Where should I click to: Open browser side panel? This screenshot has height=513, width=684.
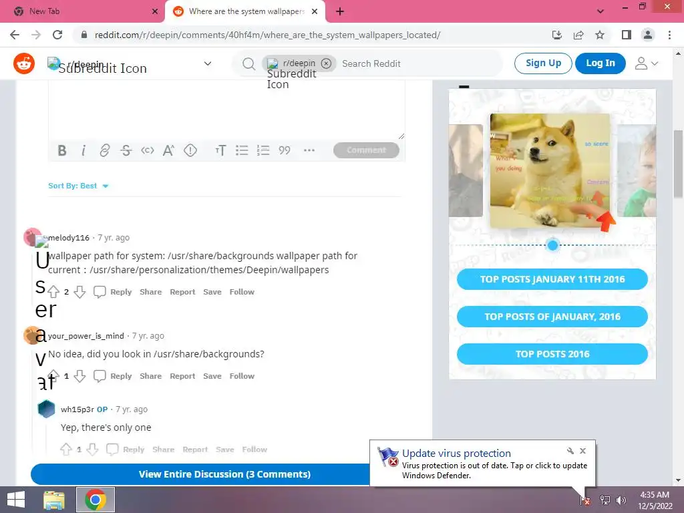tap(627, 35)
